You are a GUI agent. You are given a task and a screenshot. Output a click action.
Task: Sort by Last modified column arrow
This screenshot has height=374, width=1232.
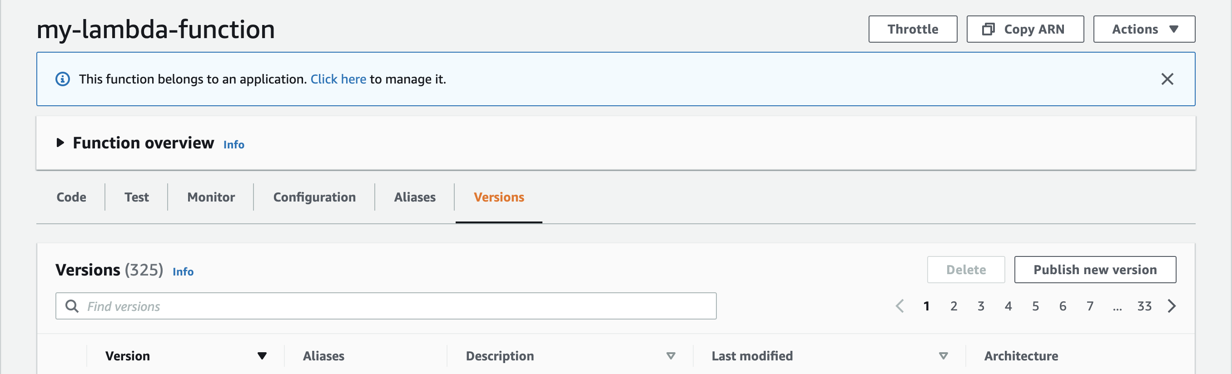(x=943, y=356)
